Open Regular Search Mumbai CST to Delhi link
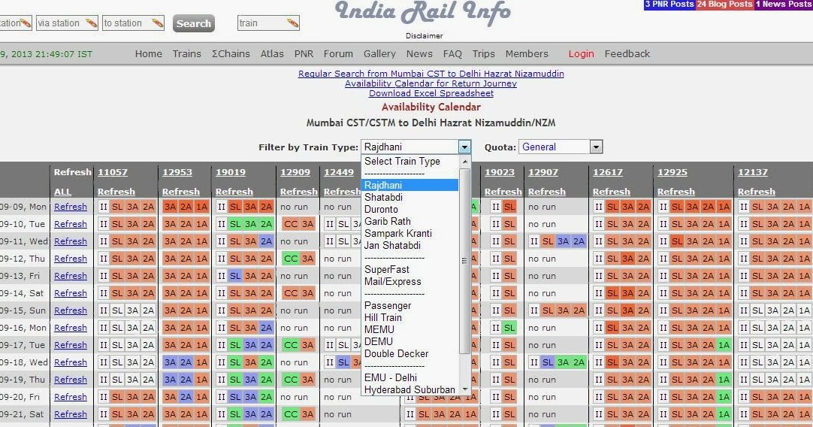 pyautogui.click(x=431, y=74)
